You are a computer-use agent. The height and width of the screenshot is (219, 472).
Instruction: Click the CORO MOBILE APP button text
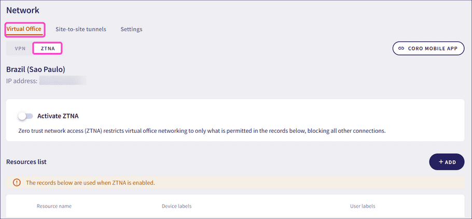click(433, 48)
